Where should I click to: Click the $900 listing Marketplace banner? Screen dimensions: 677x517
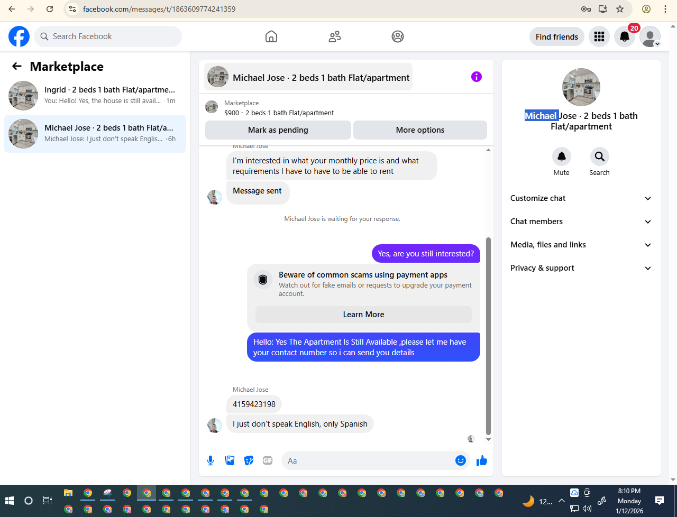point(346,108)
